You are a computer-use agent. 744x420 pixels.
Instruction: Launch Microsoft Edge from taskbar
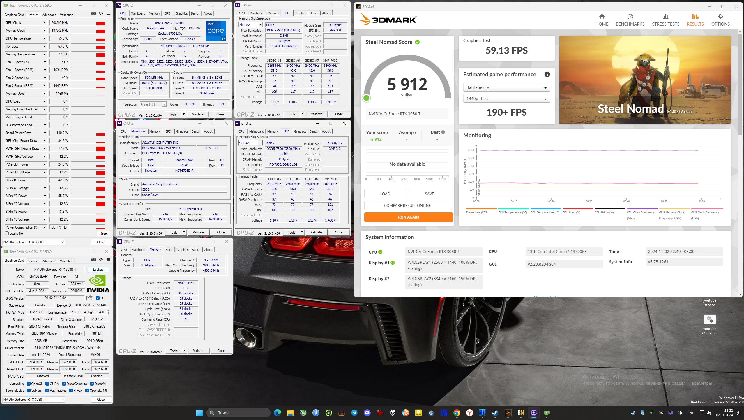click(277, 413)
